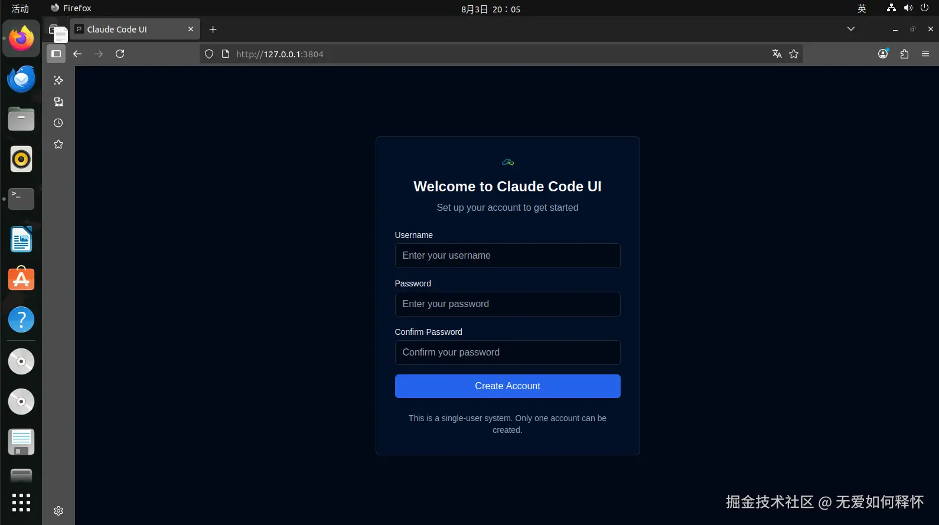Open Firefox application menu

925,54
